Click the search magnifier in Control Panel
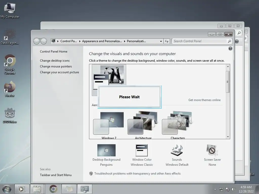Screen dimensions: 259x194 point(229,41)
